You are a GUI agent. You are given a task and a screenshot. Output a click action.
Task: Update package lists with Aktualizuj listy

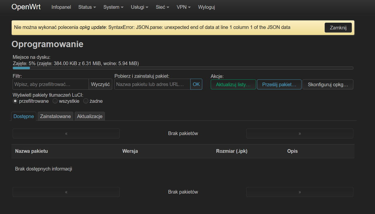pos(233,84)
